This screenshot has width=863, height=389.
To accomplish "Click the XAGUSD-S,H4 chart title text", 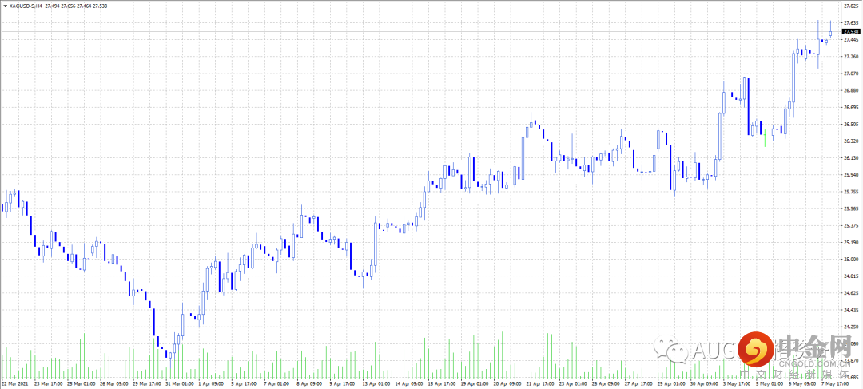I will (x=26, y=6).
